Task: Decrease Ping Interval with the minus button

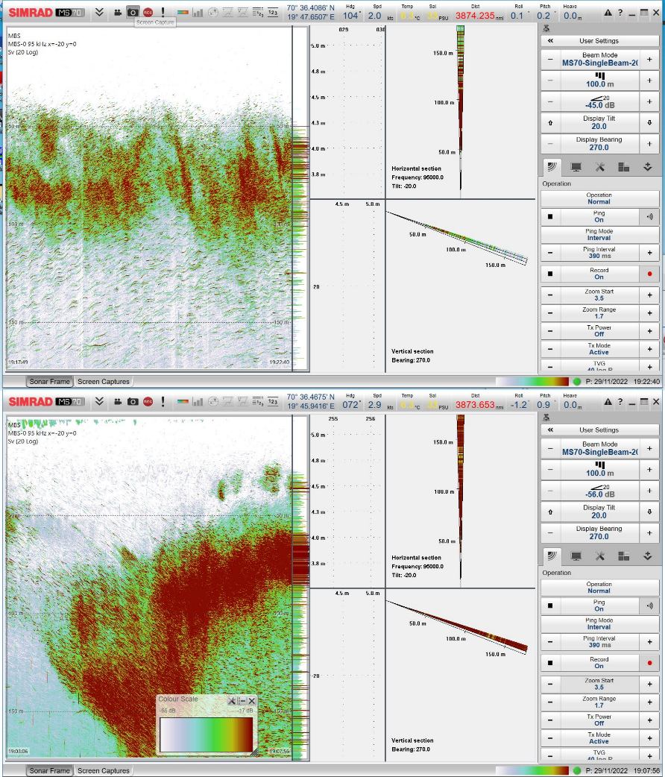Action: tap(551, 253)
